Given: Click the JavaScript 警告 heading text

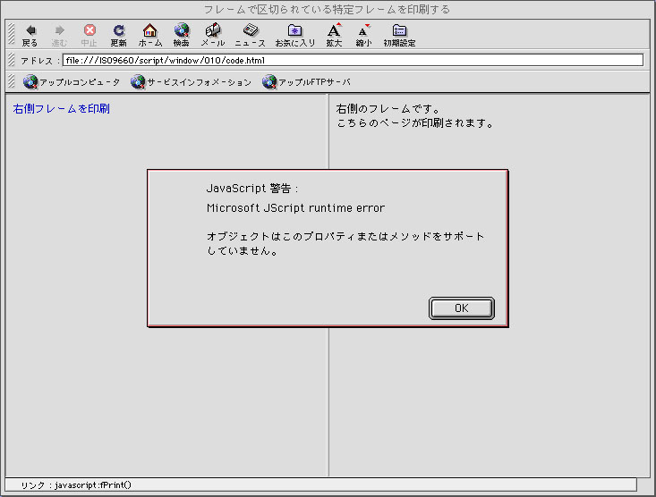Looking at the screenshot, I should click(x=252, y=189).
